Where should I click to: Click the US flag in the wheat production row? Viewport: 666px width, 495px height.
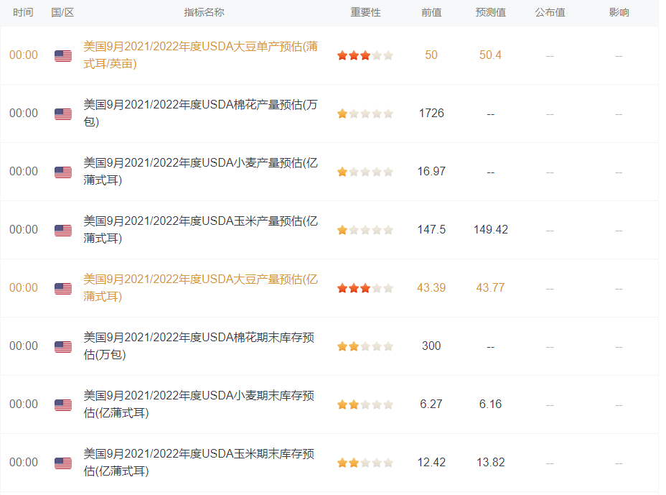pyautogui.click(x=63, y=172)
